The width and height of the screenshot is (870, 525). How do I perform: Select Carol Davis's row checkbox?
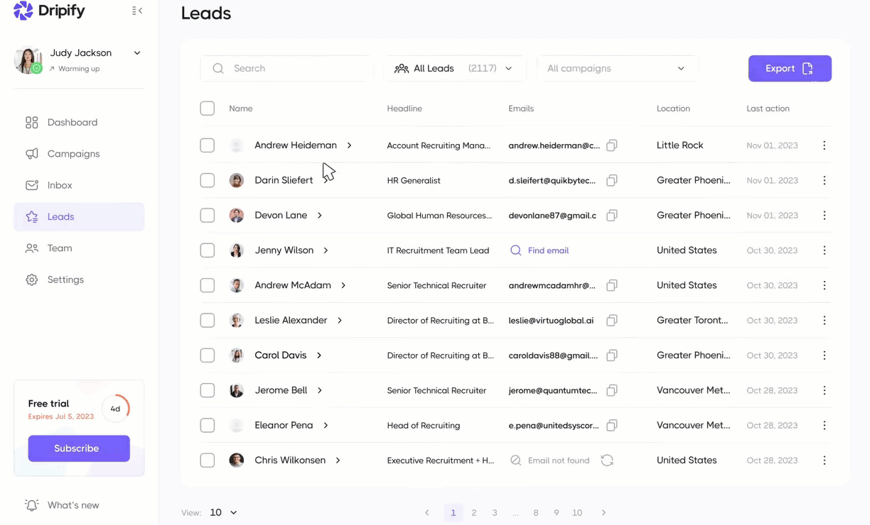208,355
